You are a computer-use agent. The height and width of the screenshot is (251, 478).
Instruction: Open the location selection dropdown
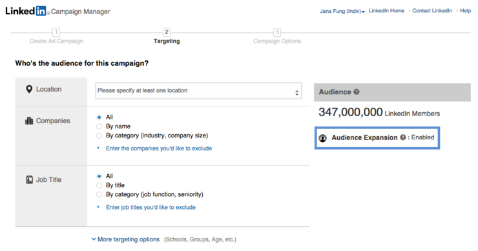[199, 91]
